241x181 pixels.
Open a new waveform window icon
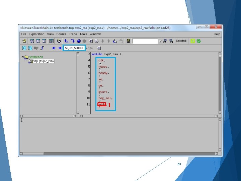(32, 41)
